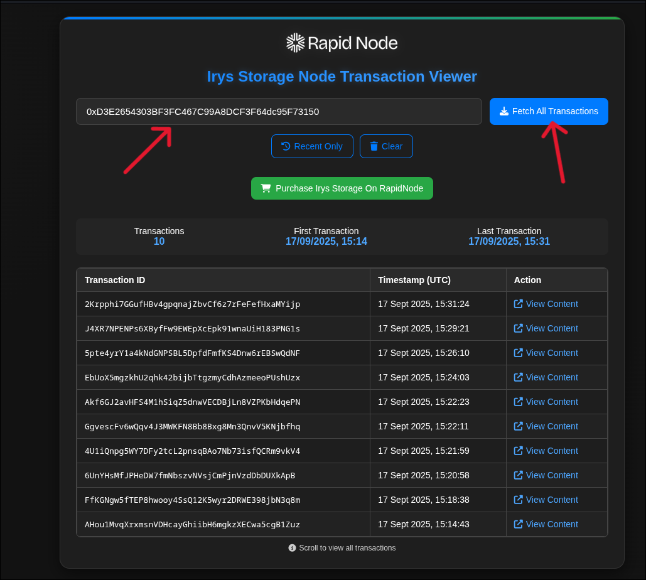This screenshot has height=580, width=646.
Task: Select transaction ID 2Krpphi7GGufHBv4gpqnajZbvCf6z7rFeFefHxaMYijp
Action: point(192,304)
